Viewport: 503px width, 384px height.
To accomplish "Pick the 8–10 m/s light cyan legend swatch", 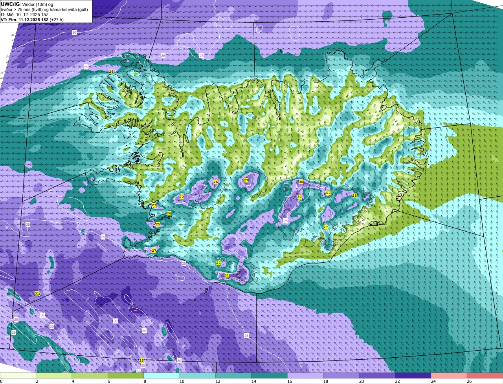I will pos(162,376).
